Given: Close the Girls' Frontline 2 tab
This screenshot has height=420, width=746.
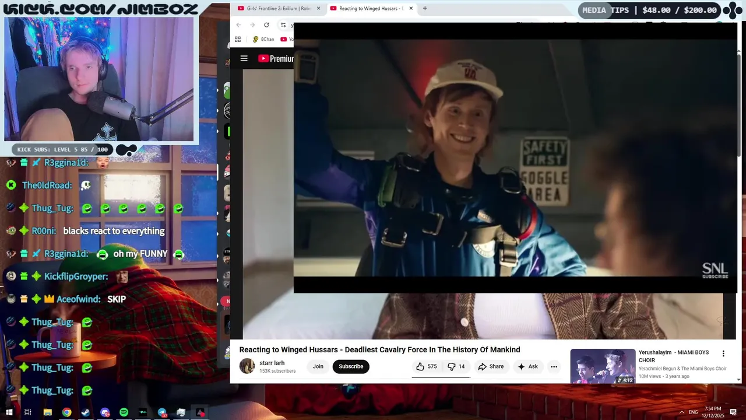Looking at the screenshot, I should (x=318, y=9).
